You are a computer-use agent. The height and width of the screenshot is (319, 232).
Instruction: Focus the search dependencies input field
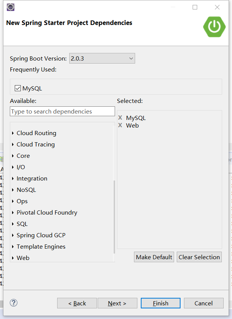coord(62,111)
